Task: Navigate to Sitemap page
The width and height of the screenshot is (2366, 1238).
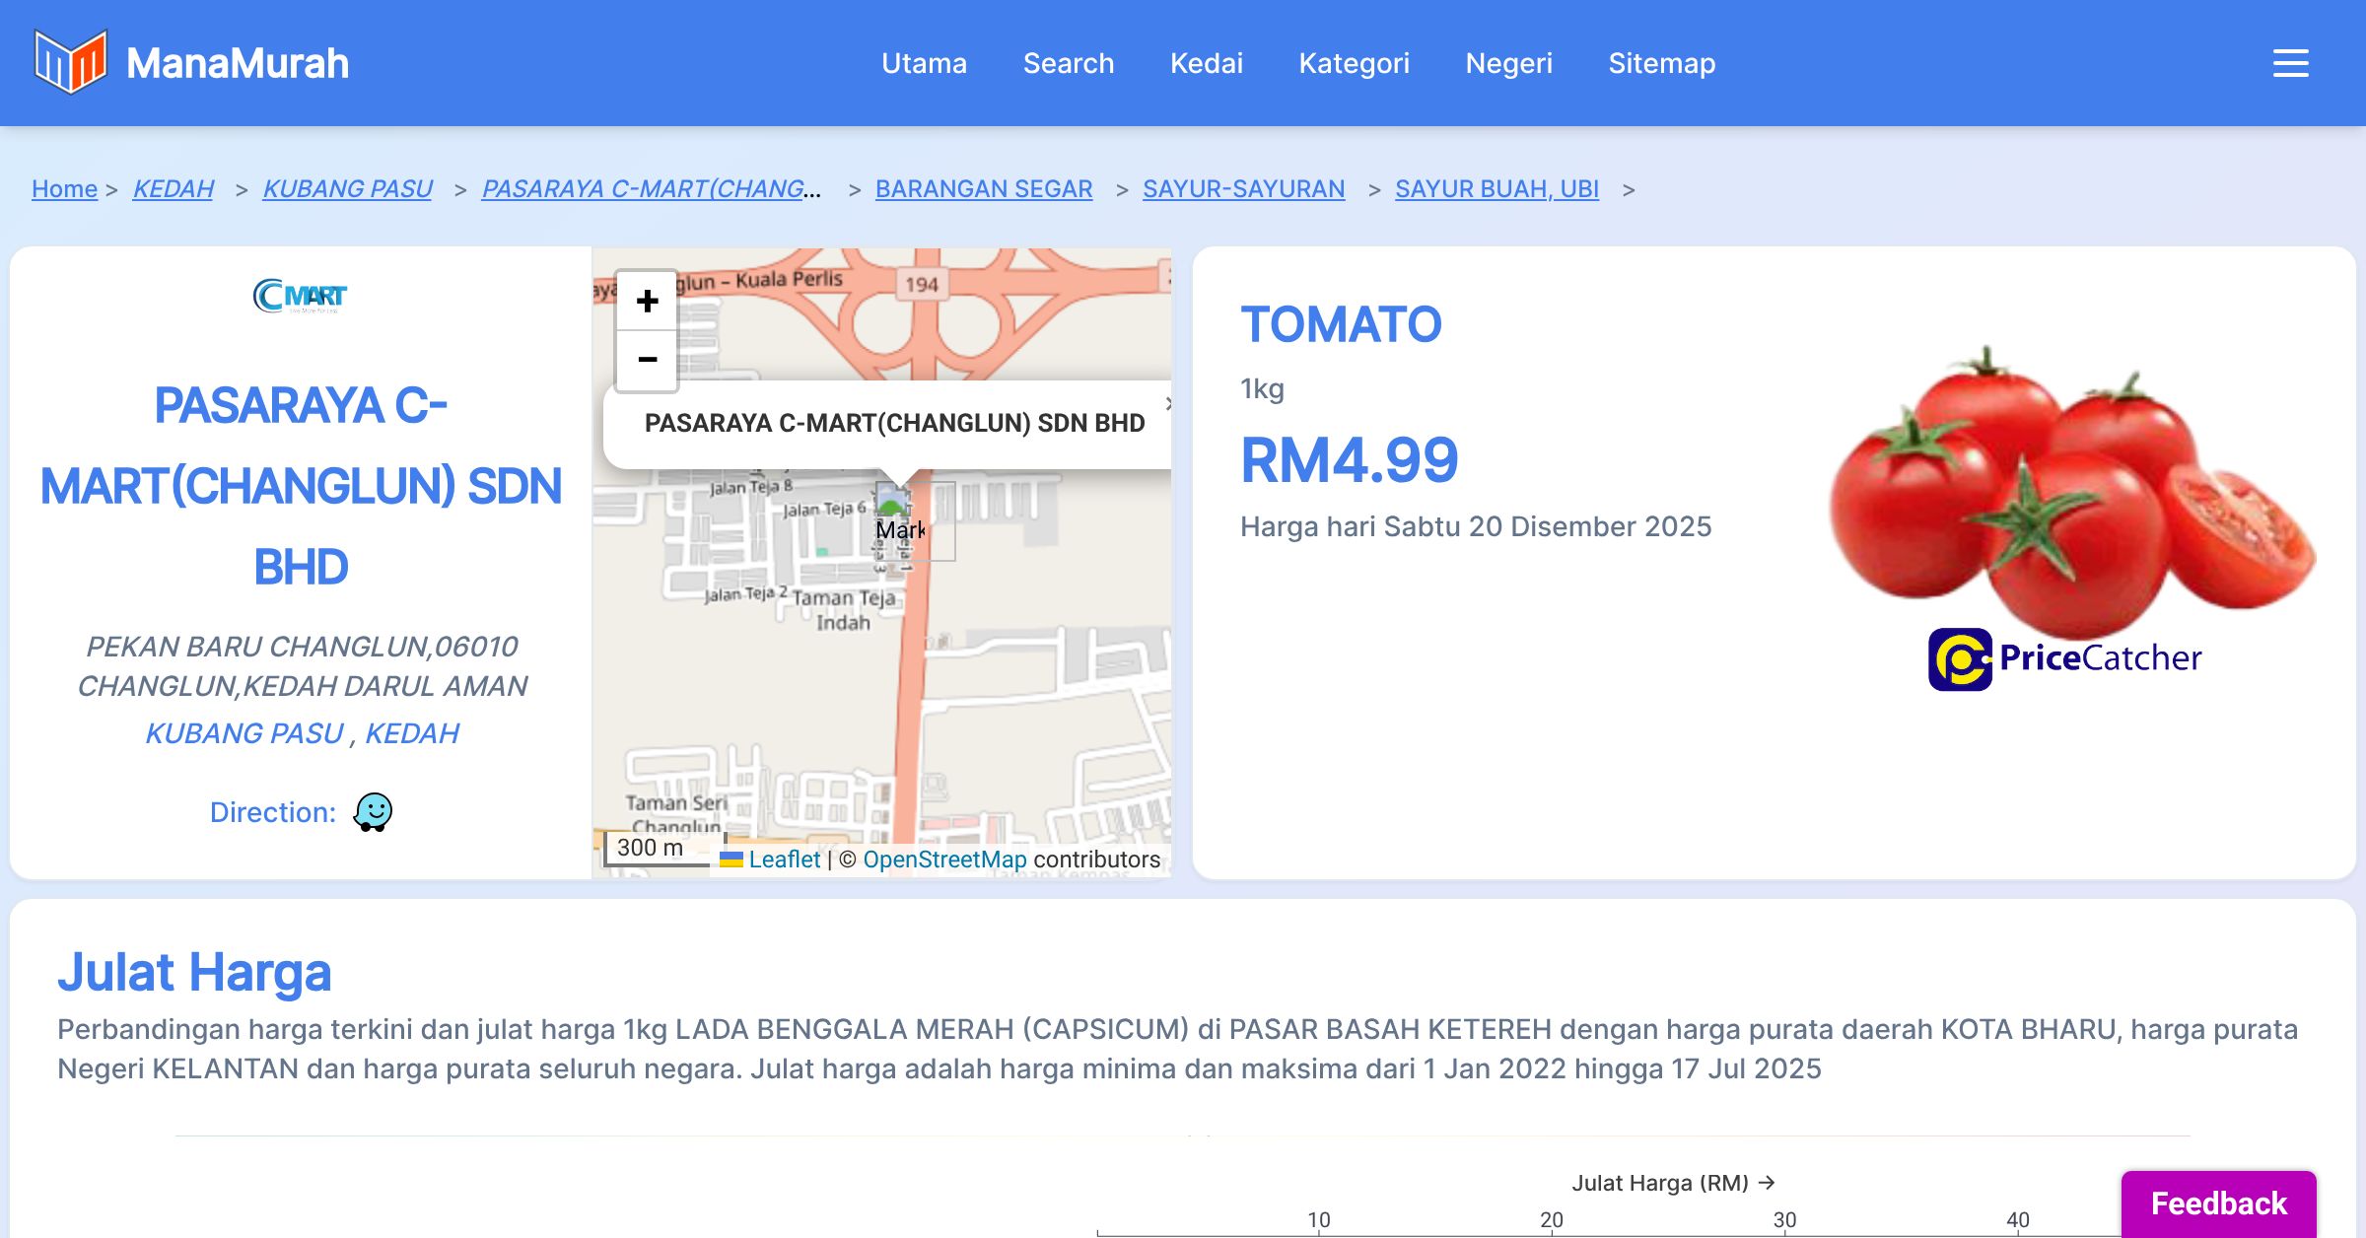Action: pyautogui.click(x=1661, y=63)
